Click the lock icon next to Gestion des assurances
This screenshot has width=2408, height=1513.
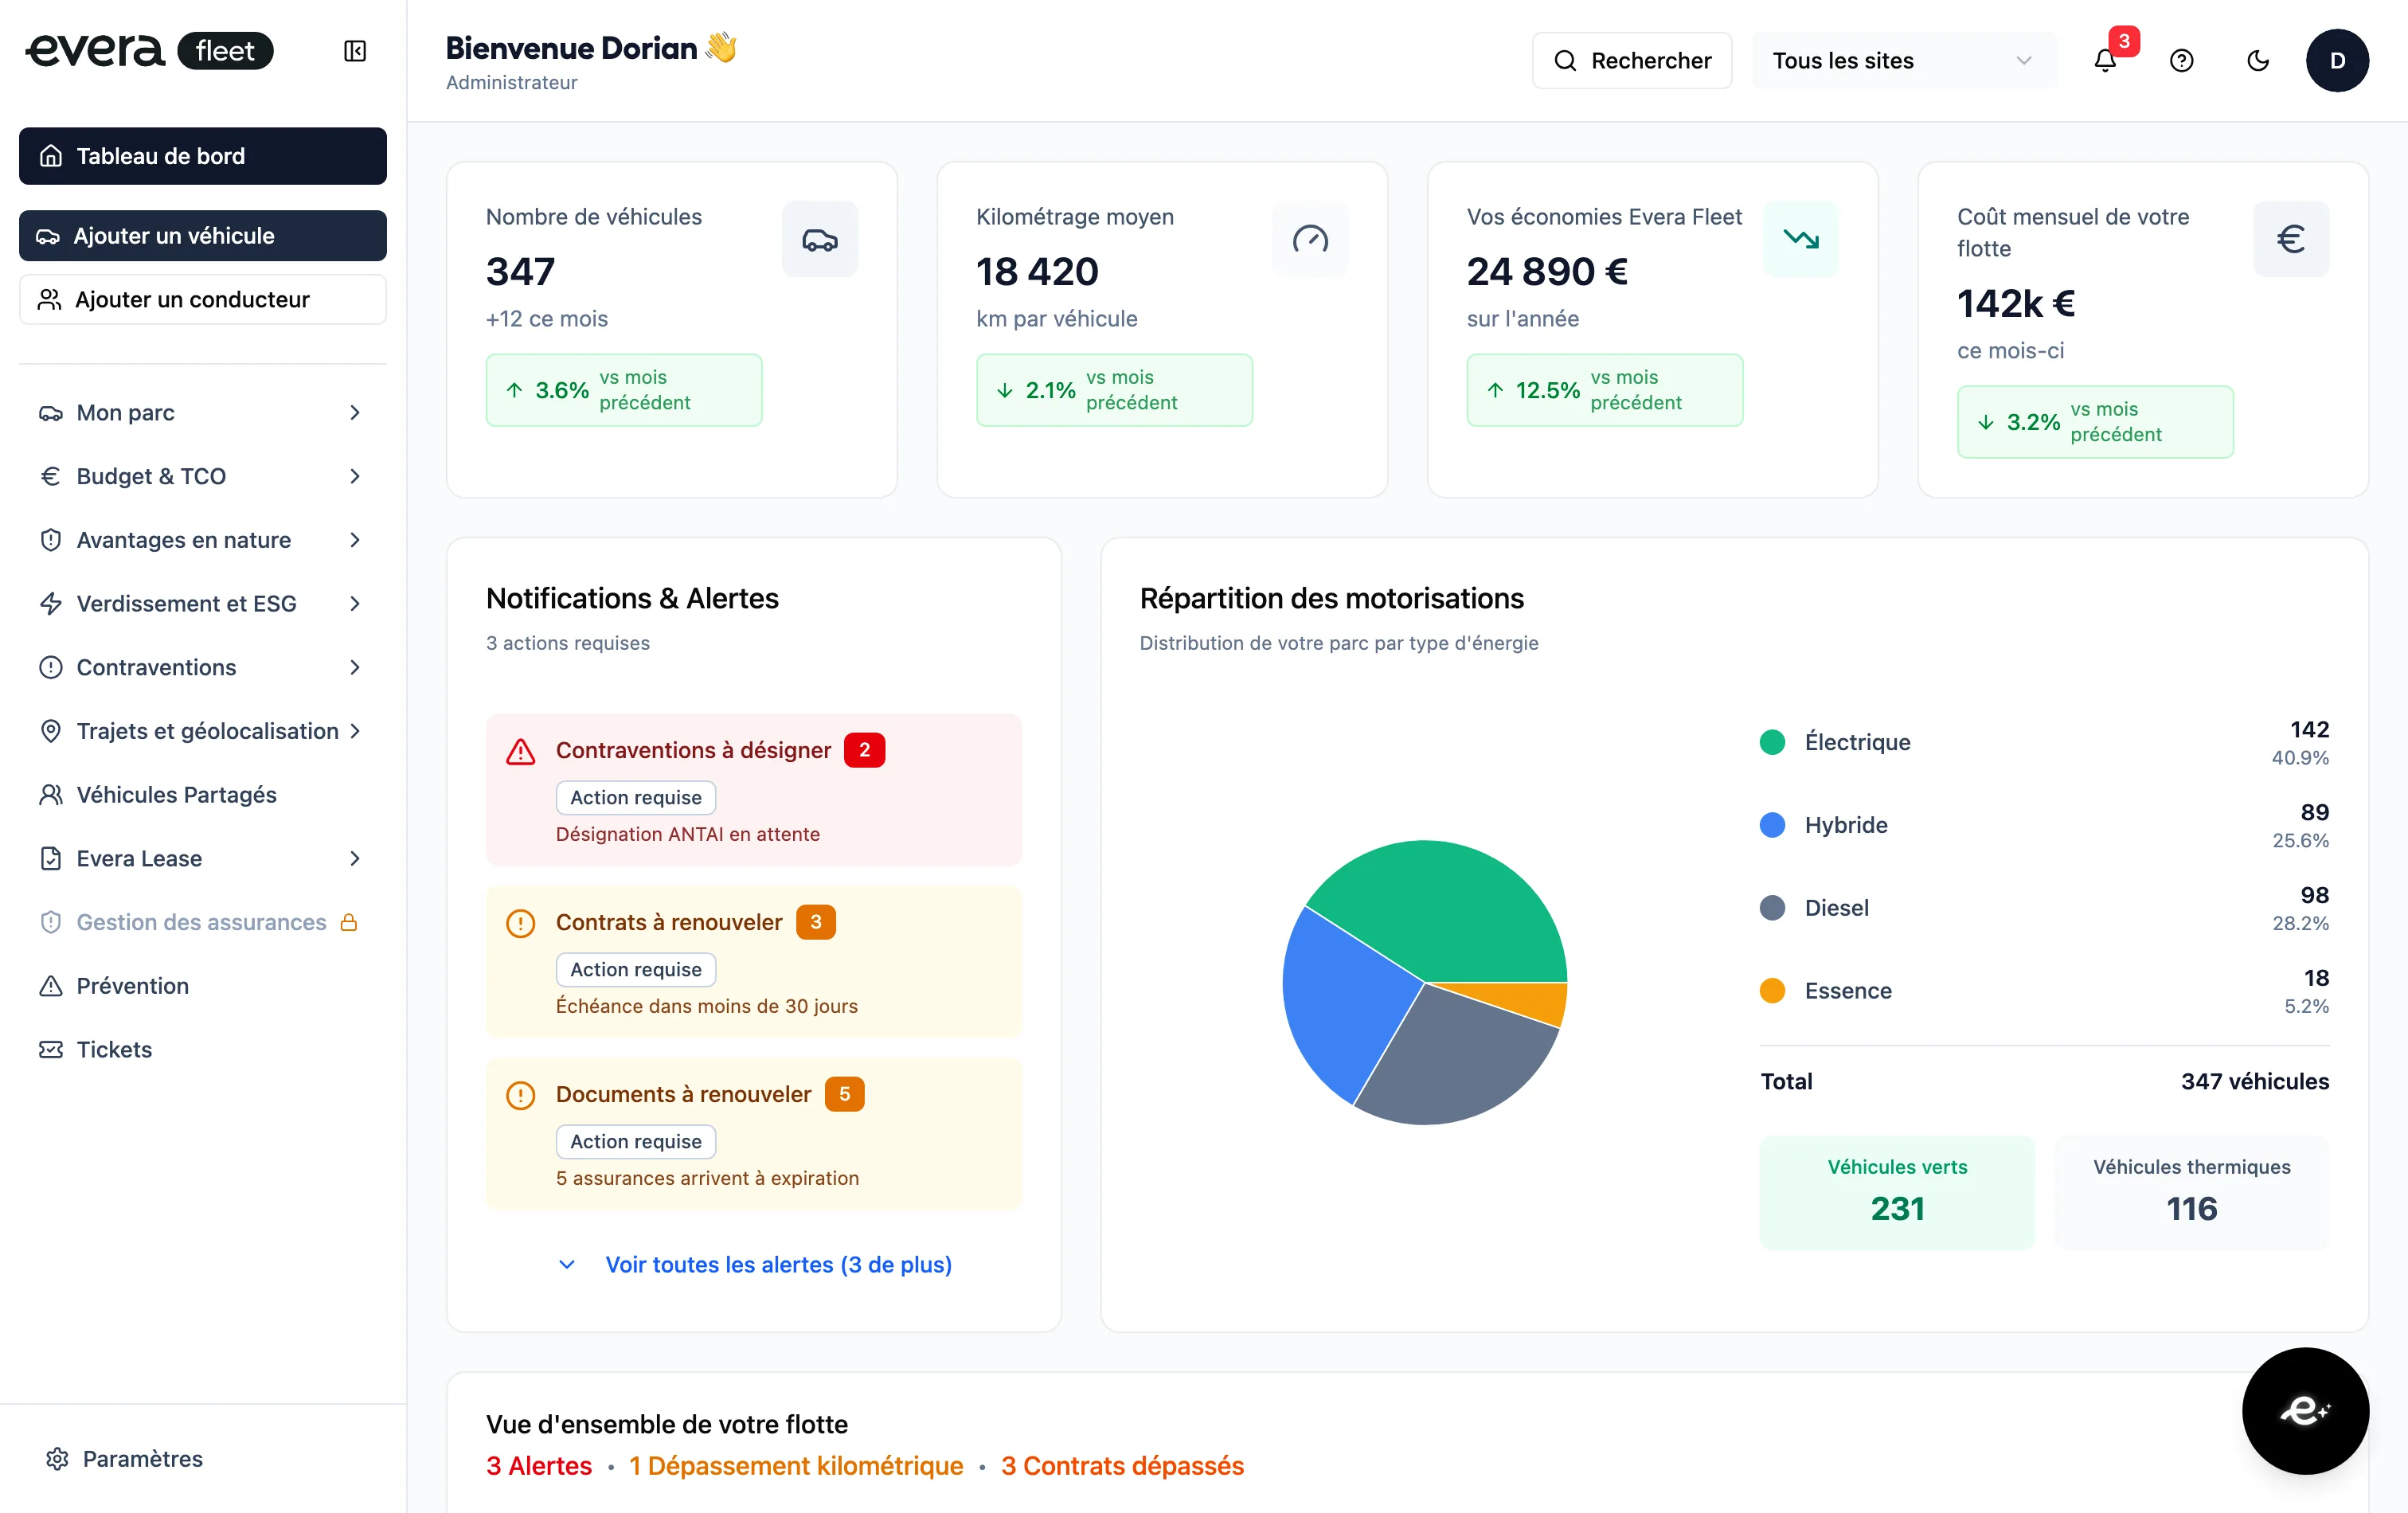349,922
